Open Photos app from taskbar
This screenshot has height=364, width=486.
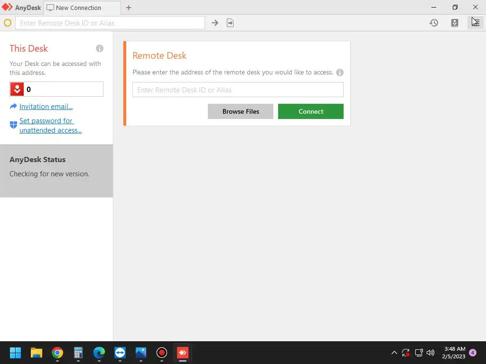click(140, 353)
